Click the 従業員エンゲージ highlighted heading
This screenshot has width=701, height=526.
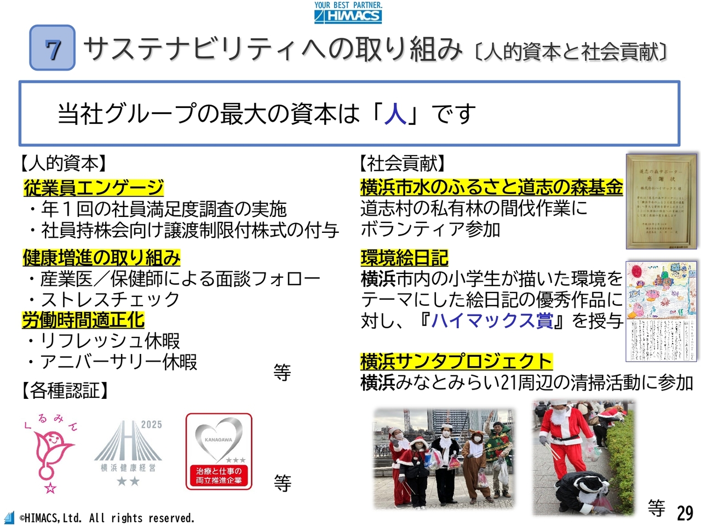click(94, 188)
